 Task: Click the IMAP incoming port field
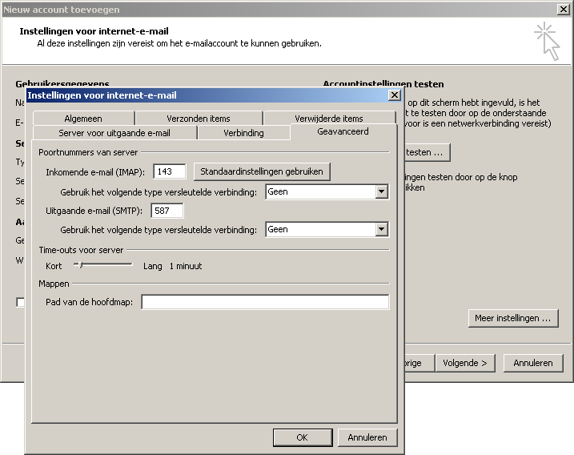point(169,171)
